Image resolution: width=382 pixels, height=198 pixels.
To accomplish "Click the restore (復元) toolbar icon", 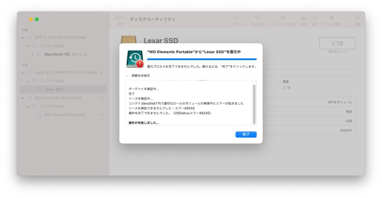I will point(315,18).
